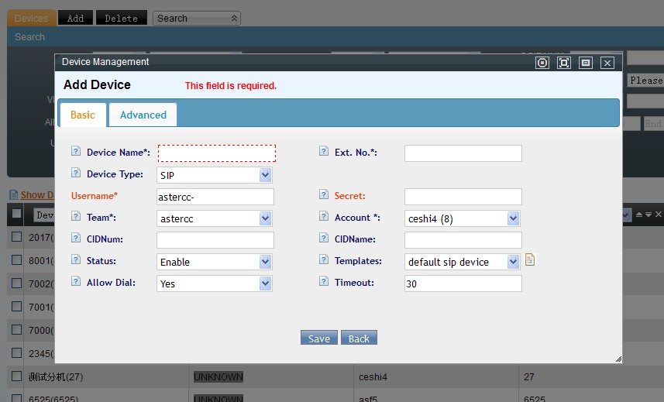Toggle the select-all checkbox in table header
The width and height of the screenshot is (664, 402).
pos(16,214)
